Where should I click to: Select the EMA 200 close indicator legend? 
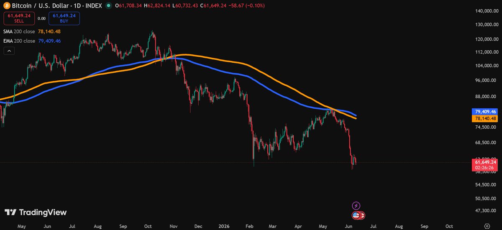[x=19, y=41]
